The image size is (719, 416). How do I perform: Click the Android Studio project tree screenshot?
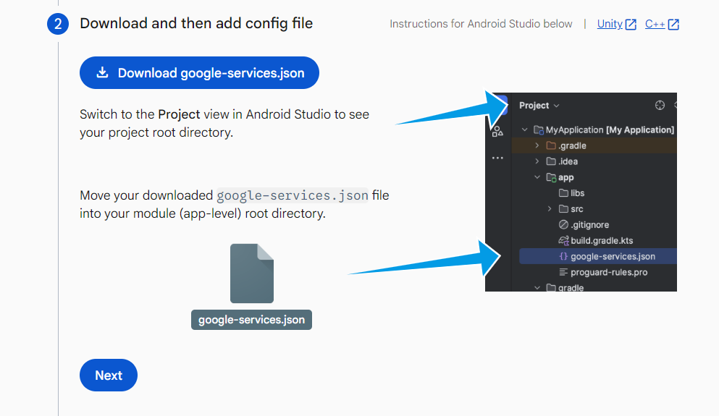pos(581,192)
